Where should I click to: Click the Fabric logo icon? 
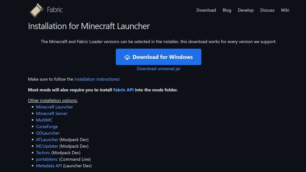[36, 10]
